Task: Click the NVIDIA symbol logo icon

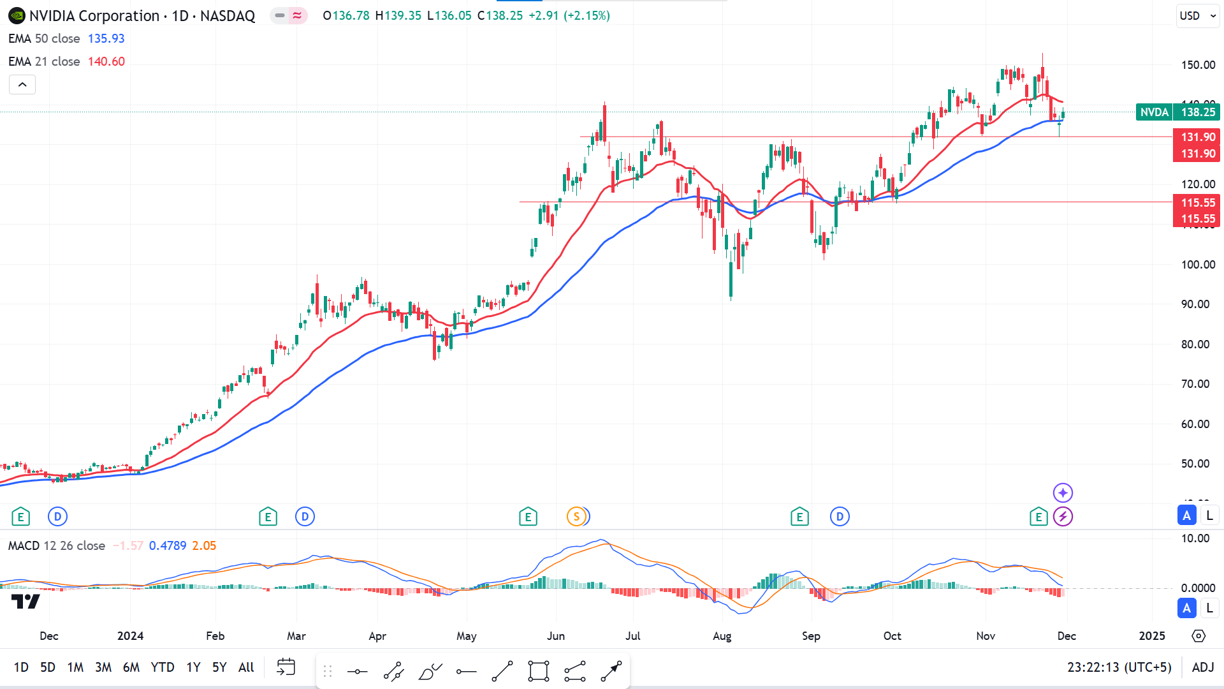Action: [17, 16]
